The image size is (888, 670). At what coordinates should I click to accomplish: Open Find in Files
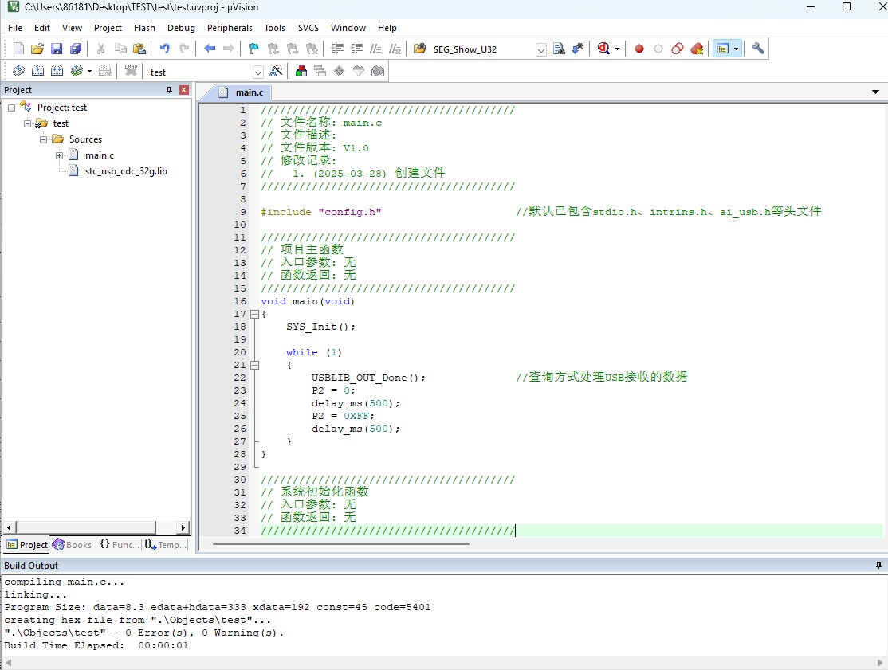click(x=419, y=49)
